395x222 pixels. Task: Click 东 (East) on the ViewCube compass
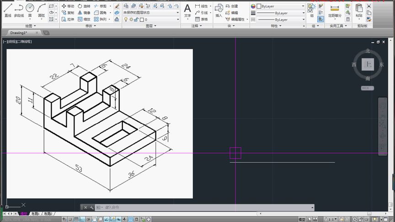click(381, 65)
